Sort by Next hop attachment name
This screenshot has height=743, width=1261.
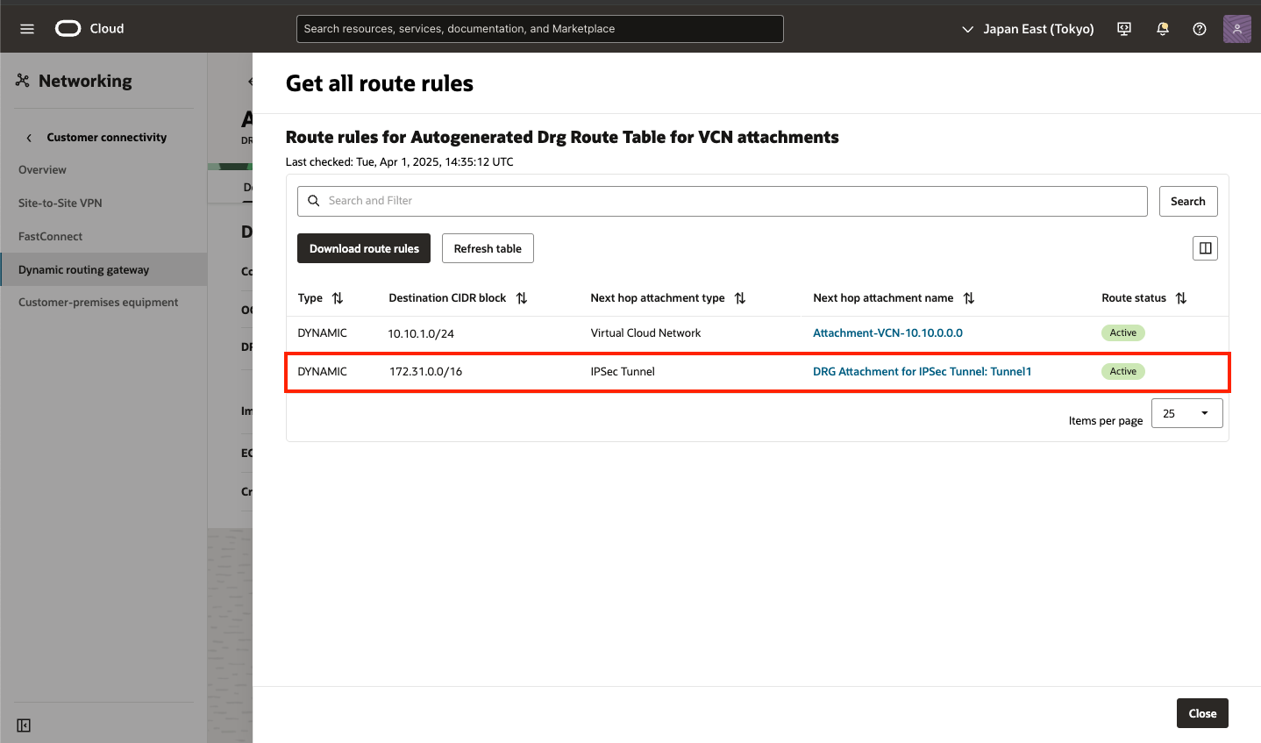(x=969, y=298)
